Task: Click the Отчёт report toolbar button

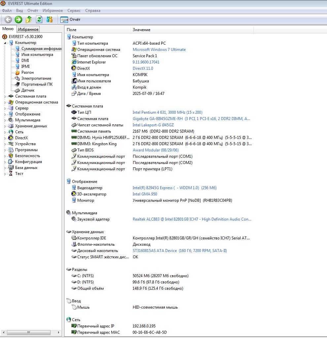Action: 71,20
